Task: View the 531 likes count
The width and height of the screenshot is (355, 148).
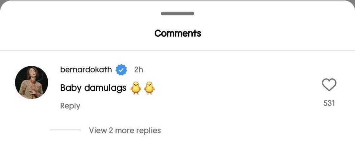Action: (329, 103)
